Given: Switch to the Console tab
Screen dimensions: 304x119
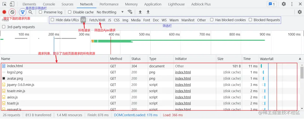Looking at the screenshot, I should (x=49, y=4).
